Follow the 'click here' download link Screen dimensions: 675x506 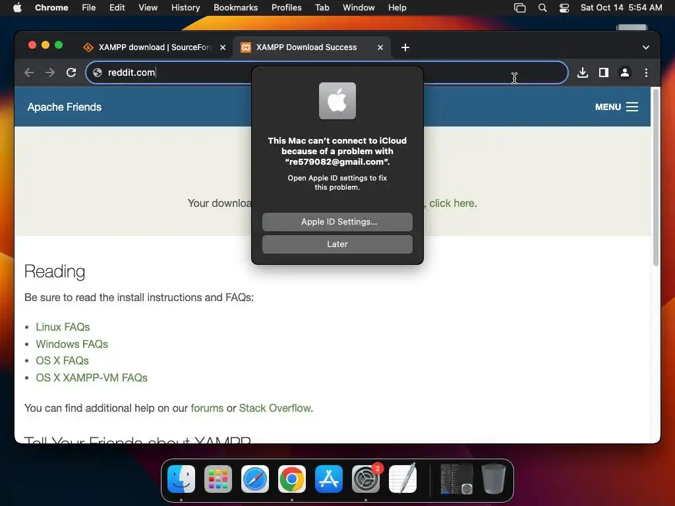pos(452,204)
